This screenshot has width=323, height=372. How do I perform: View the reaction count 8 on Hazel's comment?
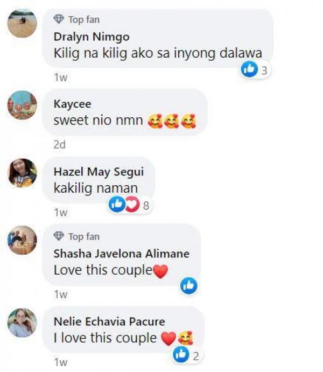[x=146, y=206]
